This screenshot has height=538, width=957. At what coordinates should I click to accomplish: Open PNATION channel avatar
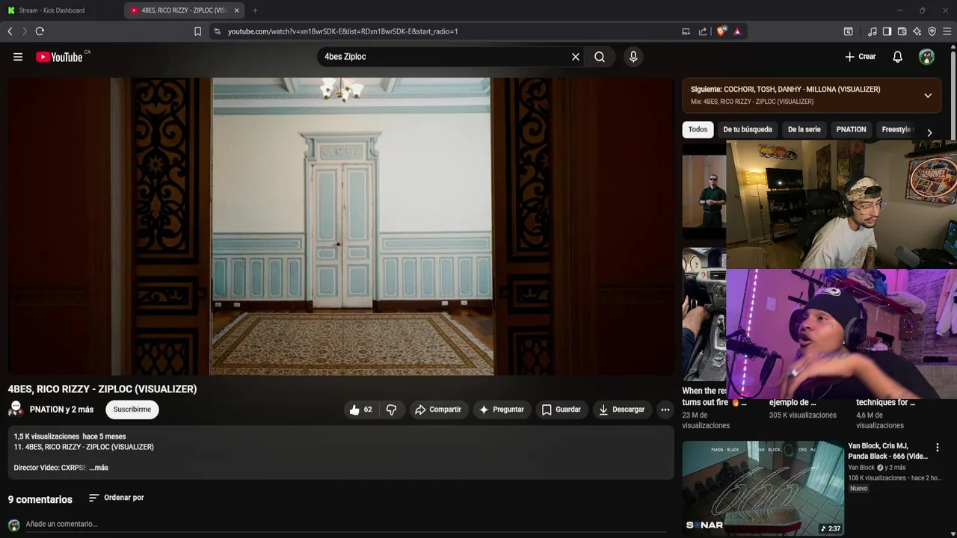coord(16,409)
